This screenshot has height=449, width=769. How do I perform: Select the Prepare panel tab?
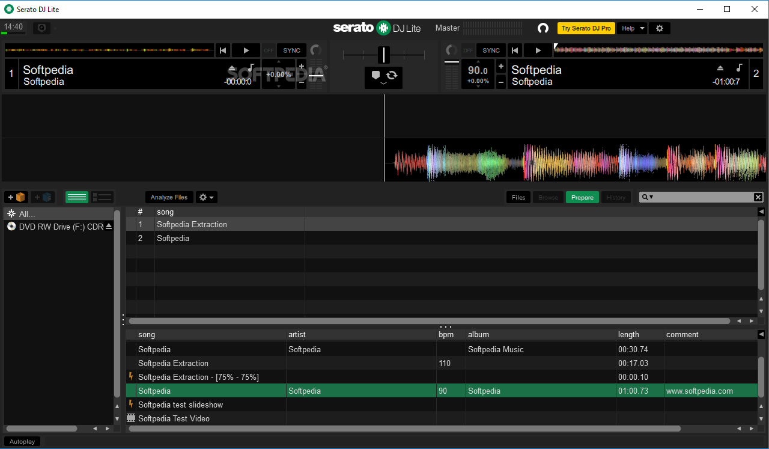click(x=582, y=197)
